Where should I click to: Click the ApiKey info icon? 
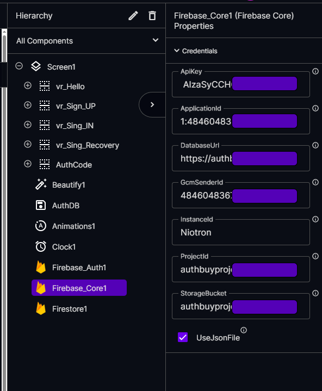pyautogui.click(x=315, y=71)
